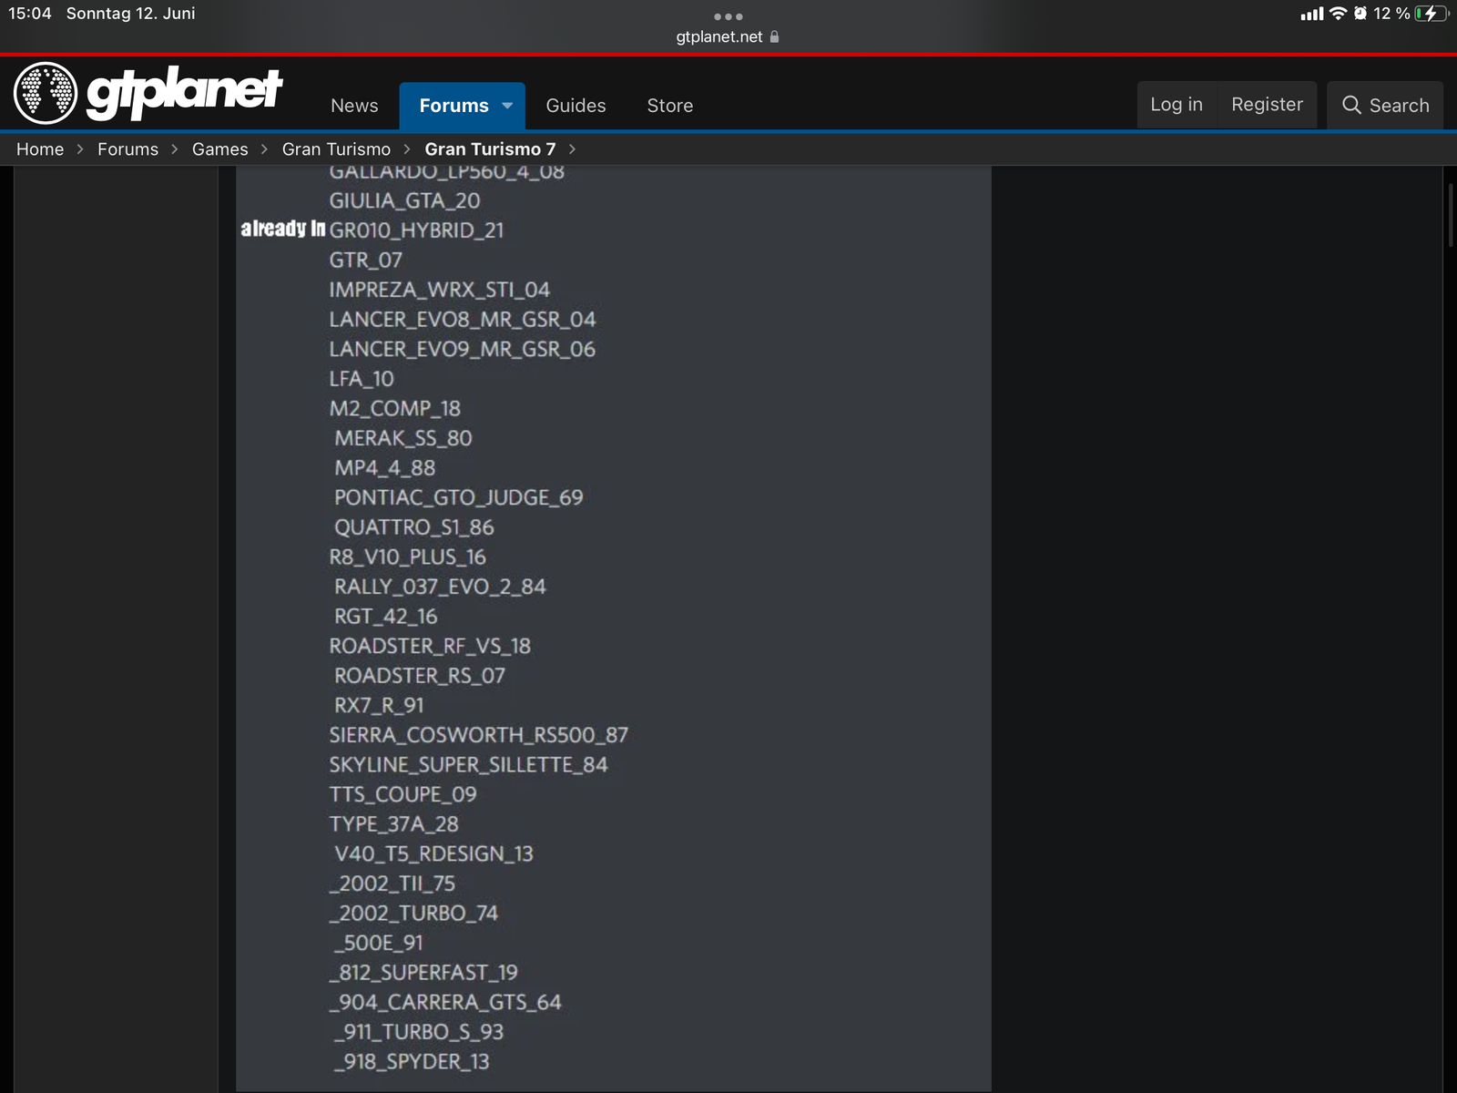Click the LANCER_EVO8_MR_GSR_04 entry
The height and width of the screenshot is (1093, 1457).
[x=463, y=320]
